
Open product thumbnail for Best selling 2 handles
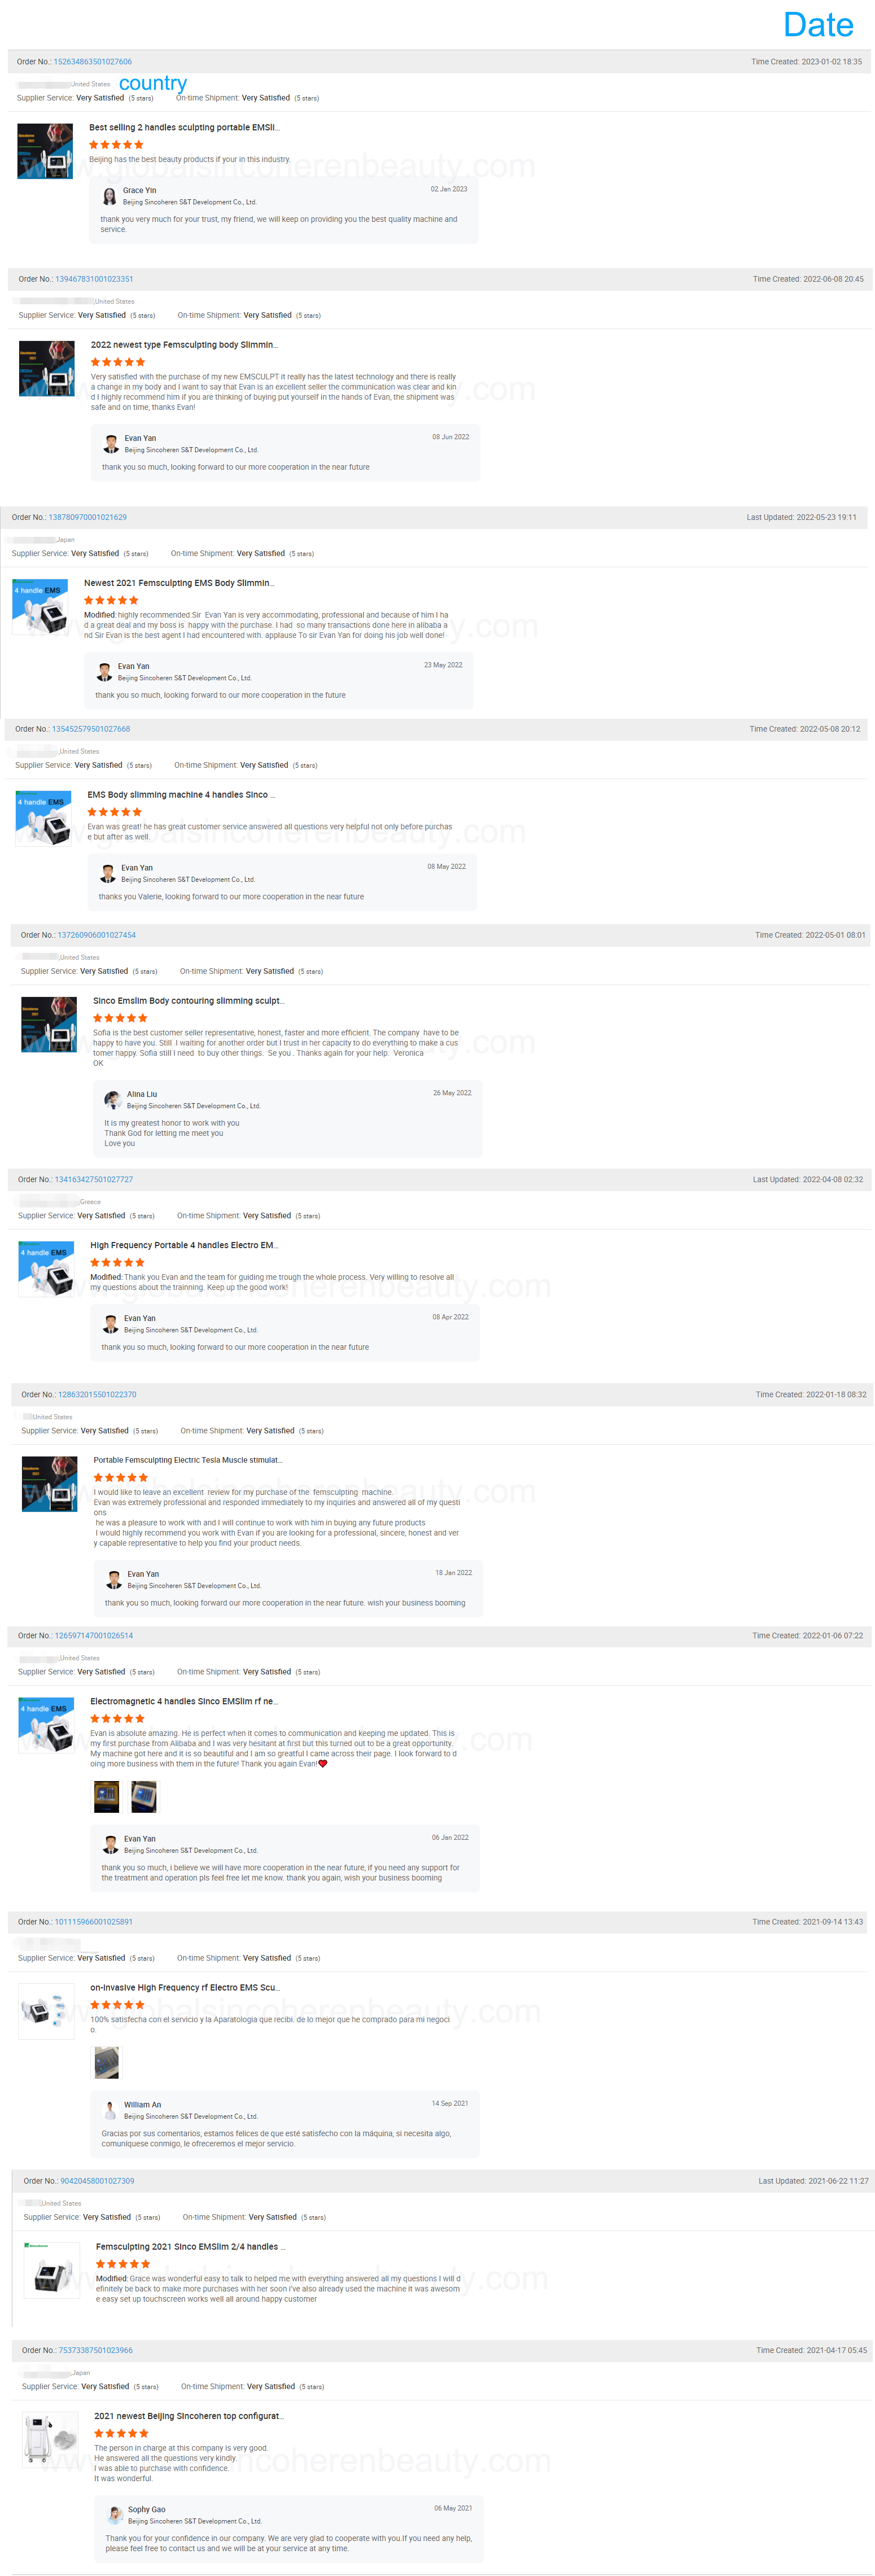[45, 151]
